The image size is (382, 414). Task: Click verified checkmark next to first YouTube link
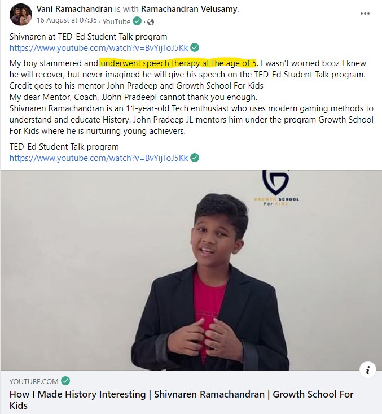[x=195, y=47]
